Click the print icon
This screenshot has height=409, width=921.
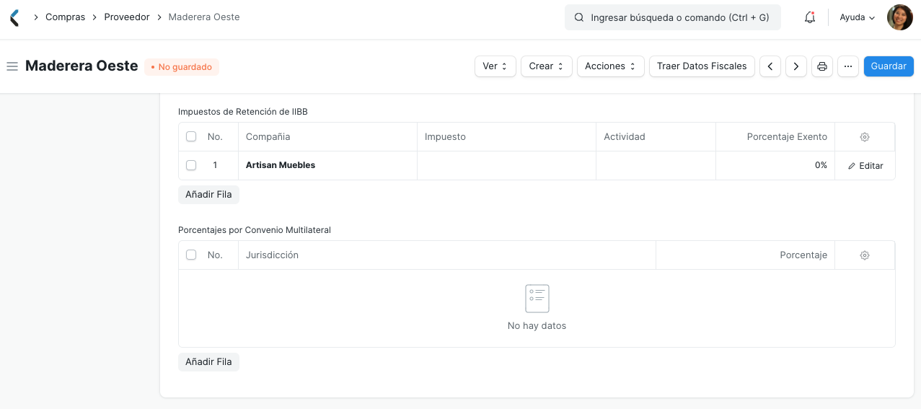coord(822,66)
